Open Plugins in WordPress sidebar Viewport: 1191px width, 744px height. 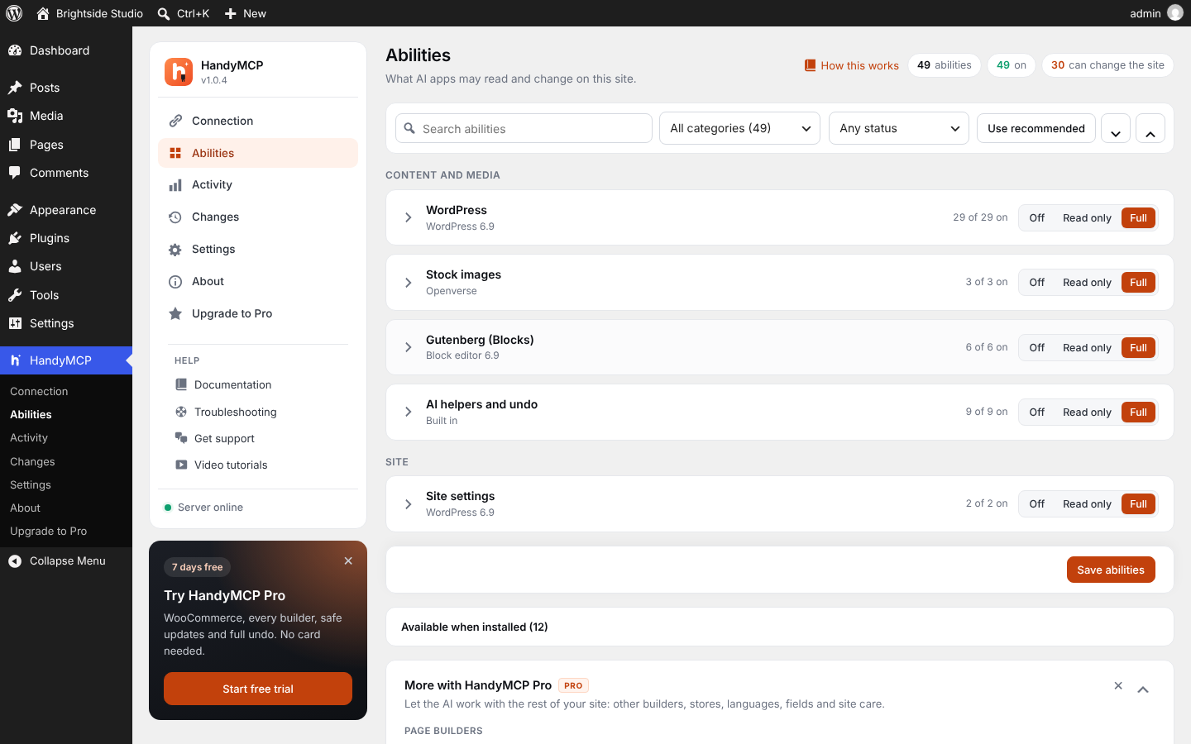click(x=66, y=238)
